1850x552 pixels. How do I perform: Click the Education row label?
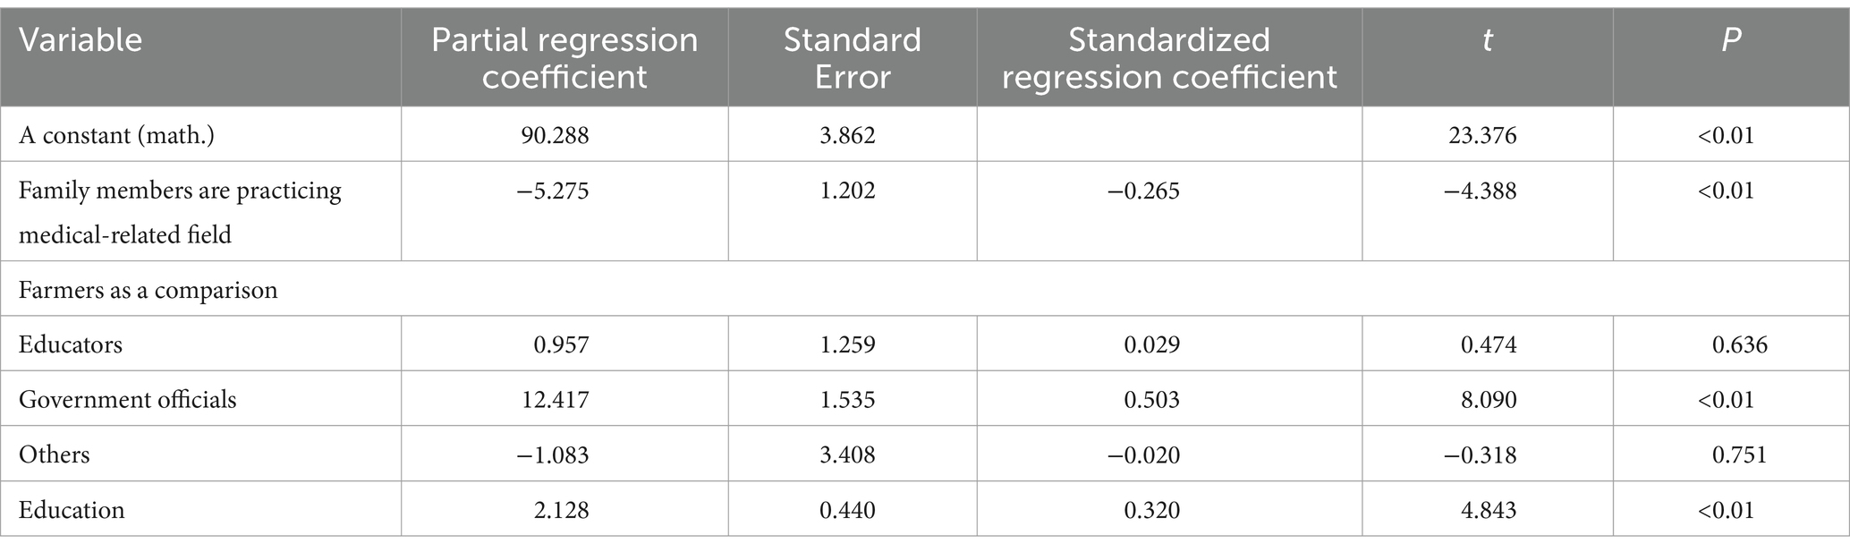[x=72, y=510]
